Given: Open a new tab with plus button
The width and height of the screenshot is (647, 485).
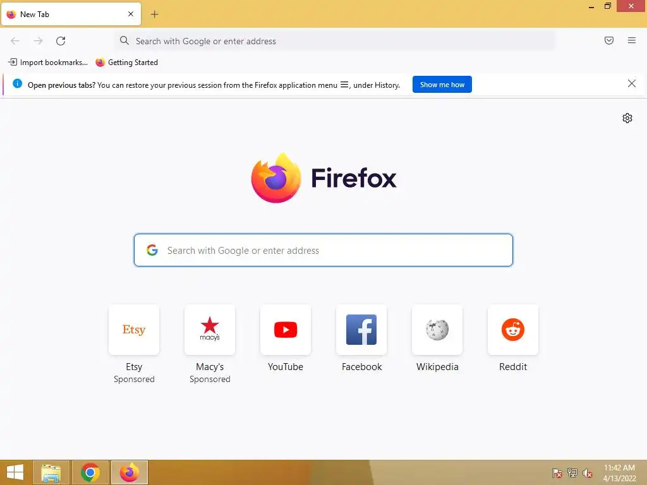Looking at the screenshot, I should click(x=154, y=15).
